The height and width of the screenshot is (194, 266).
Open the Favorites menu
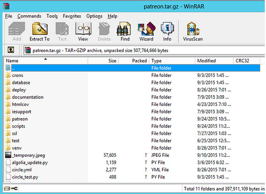coord(72,16)
